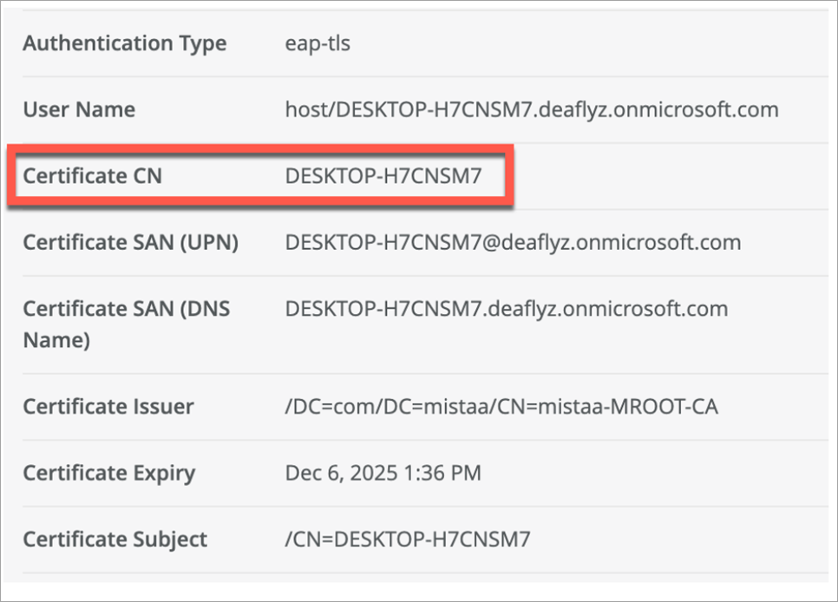This screenshot has height=602, width=838.
Task: Click the host name before @ in UPN value
Action: click(x=383, y=242)
